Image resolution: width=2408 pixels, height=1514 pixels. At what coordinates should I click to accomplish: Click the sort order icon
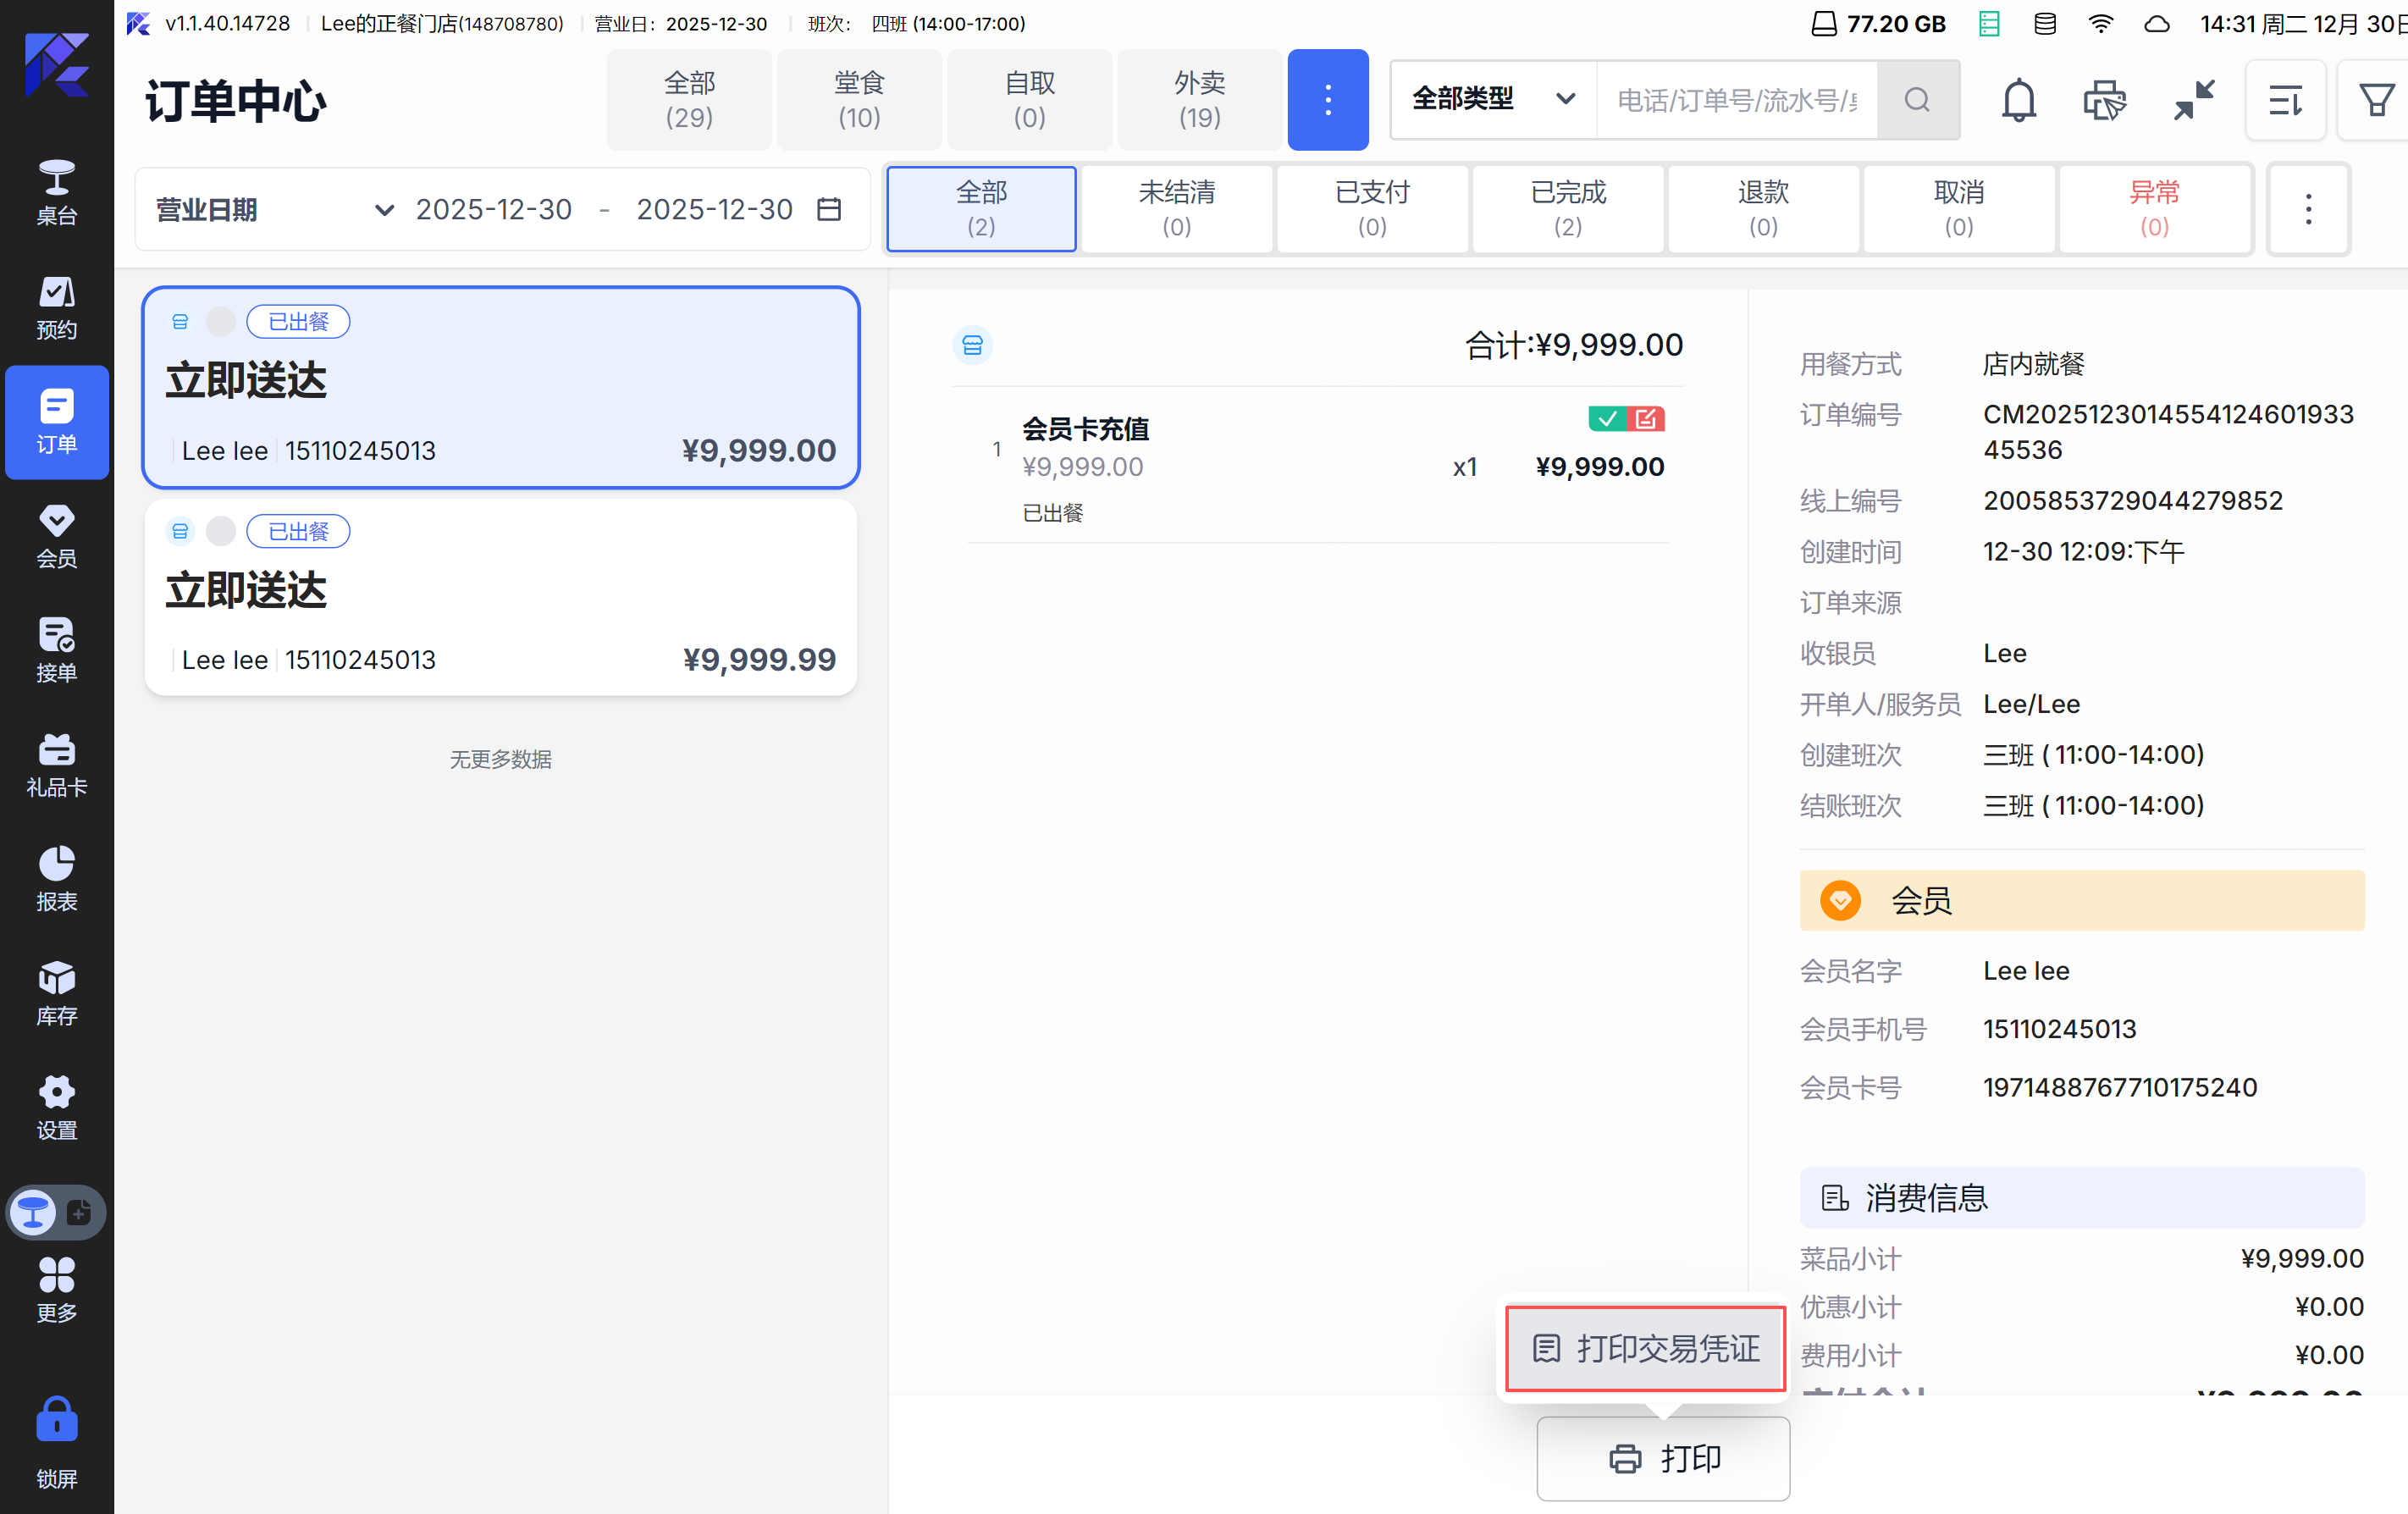coord(2285,100)
